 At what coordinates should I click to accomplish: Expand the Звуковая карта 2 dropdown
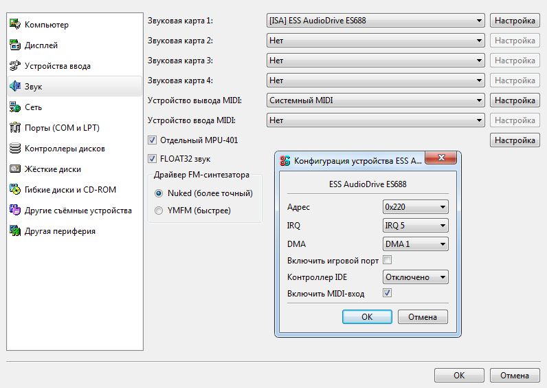(376, 41)
